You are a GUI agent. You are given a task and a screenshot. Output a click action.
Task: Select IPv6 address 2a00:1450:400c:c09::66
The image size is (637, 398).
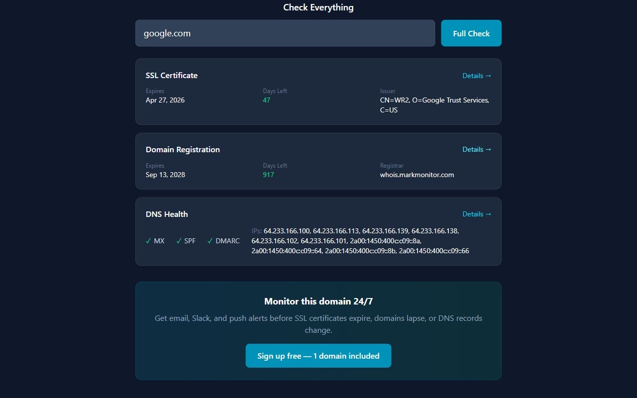[434, 251]
